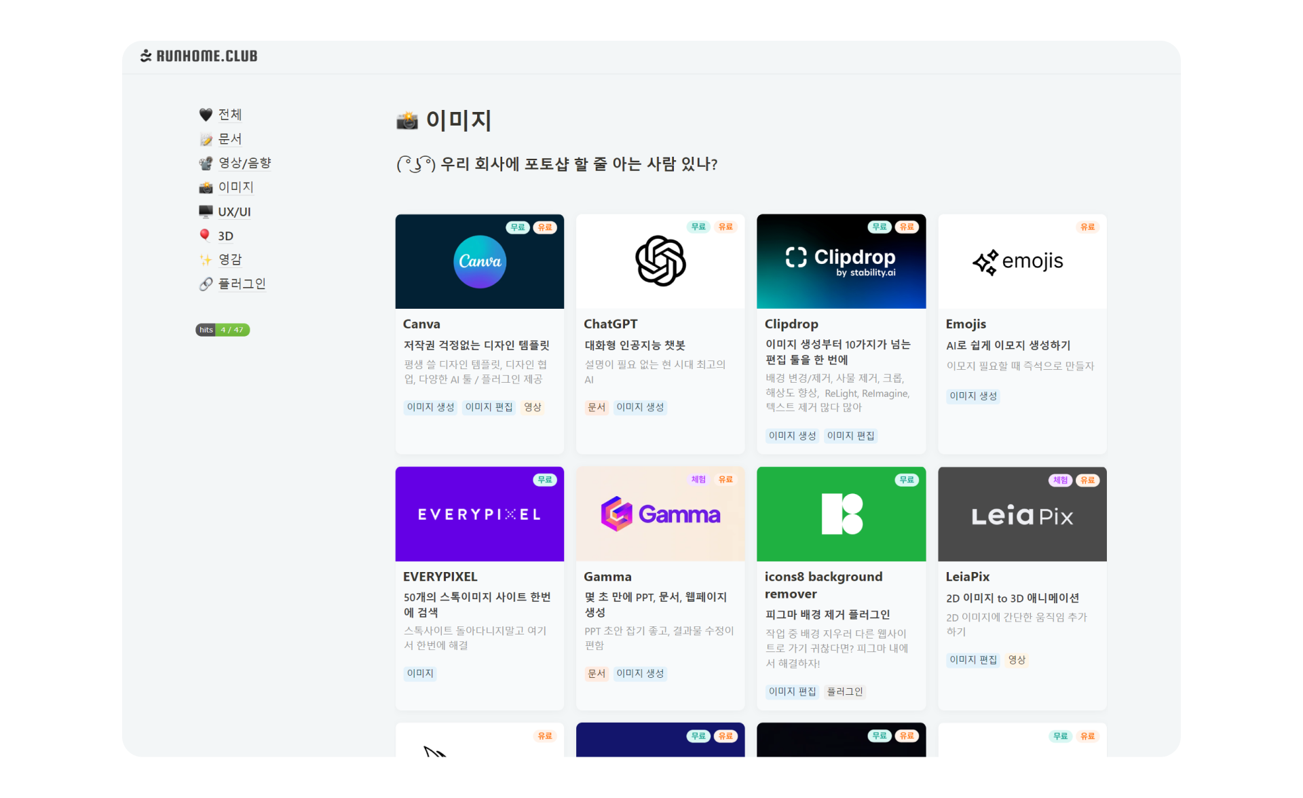Click 문서 tag on Gamma card
Image resolution: width=1303 pixels, height=798 pixels.
click(x=597, y=673)
